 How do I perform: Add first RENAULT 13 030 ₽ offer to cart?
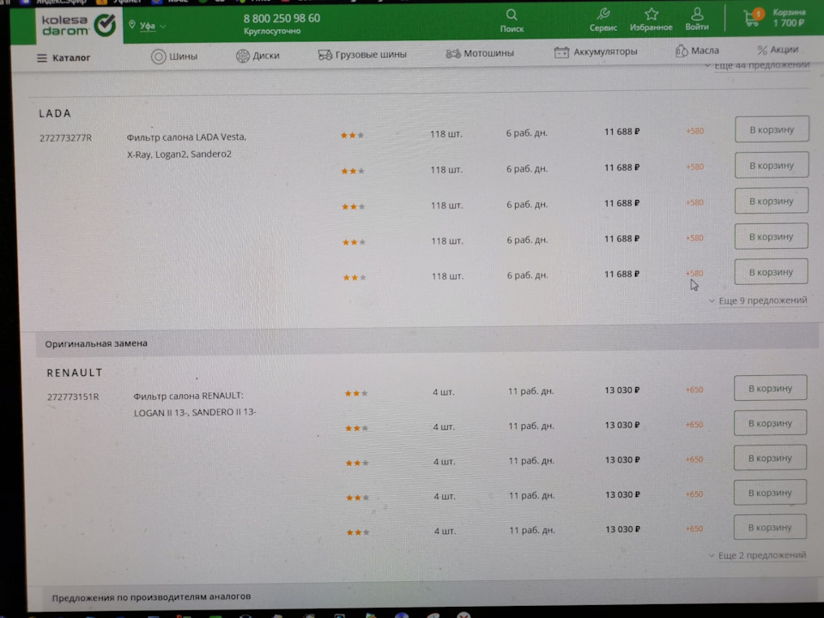click(x=771, y=388)
